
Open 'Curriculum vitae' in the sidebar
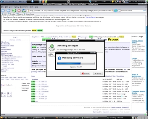tap(7, 46)
